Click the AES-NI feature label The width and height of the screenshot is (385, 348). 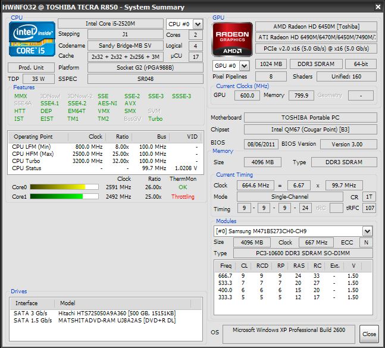click(108, 104)
